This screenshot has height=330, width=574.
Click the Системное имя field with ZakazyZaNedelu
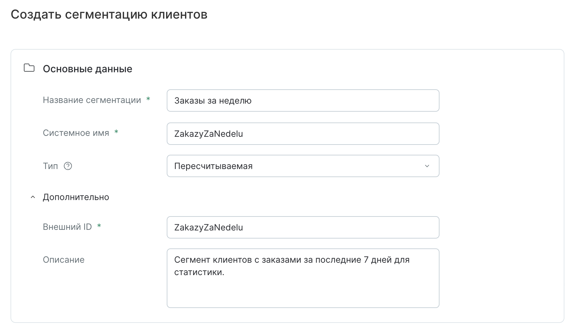[302, 134]
